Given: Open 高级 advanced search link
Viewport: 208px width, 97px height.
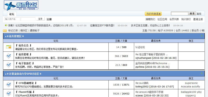Looking at the screenshot, I should (199, 14).
